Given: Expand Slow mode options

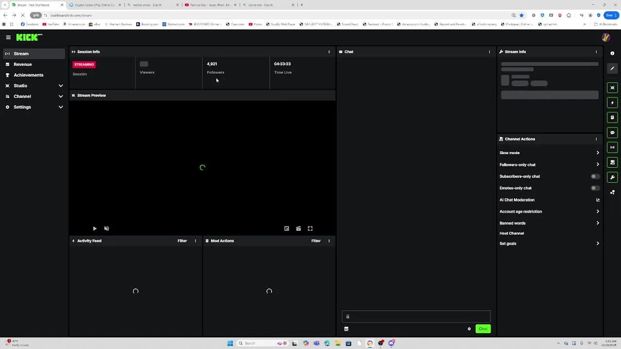Looking at the screenshot, I should tap(598, 153).
